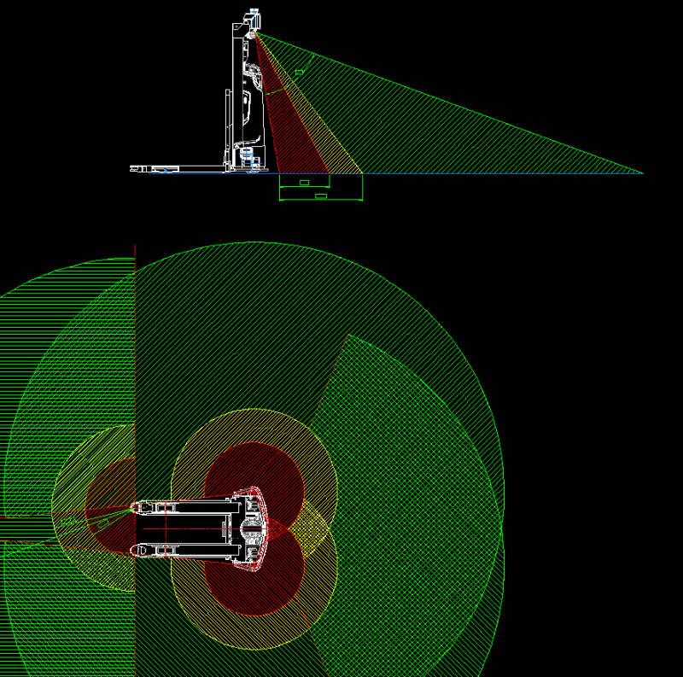The height and width of the screenshot is (677, 683).
Task: Select the longer green dimension line below the floor
Action: point(321,200)
